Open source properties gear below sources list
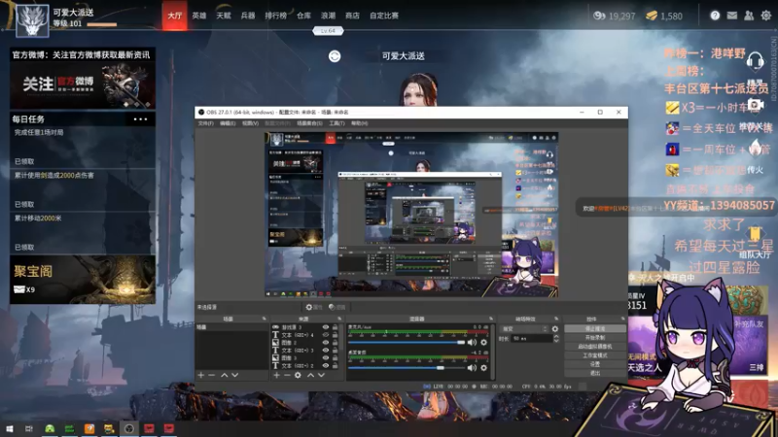Screen dimensions: 778x437 pos(298,375)
